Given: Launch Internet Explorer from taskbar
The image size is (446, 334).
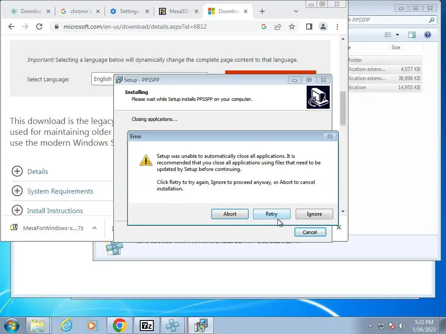Looking at the screenshot, I should (x=66, y=325).
